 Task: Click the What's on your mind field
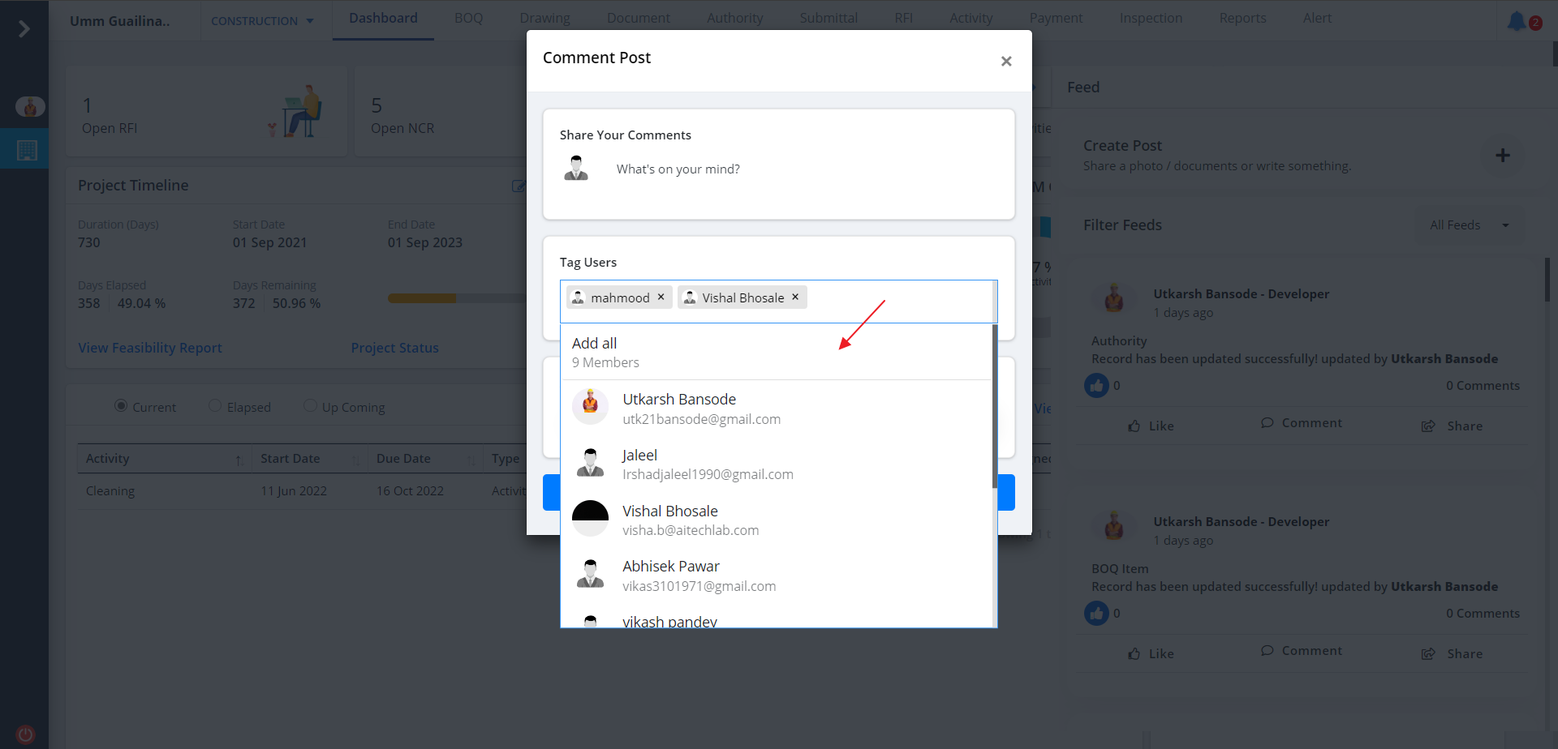678,169
